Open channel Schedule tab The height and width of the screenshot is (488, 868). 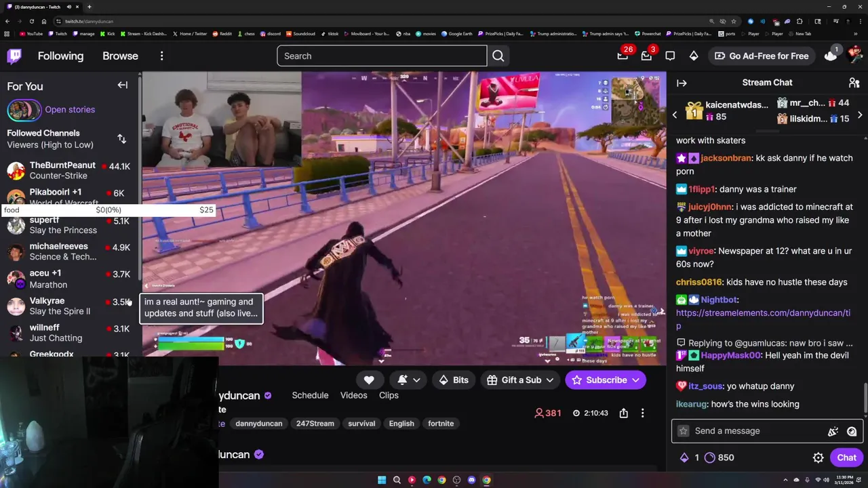tap(310, 395)
